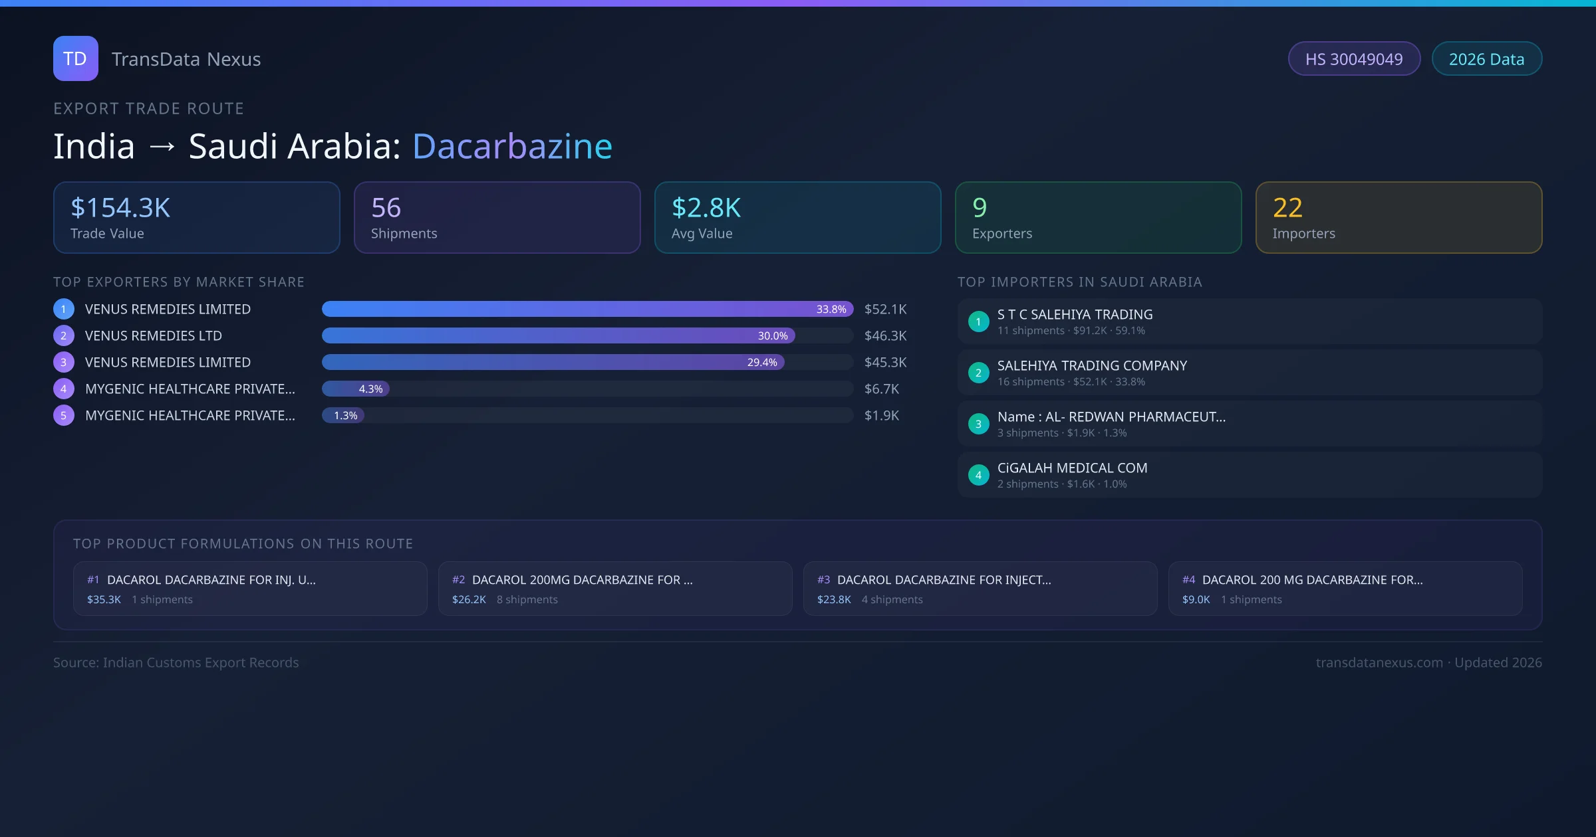Click rank 1 badge beside Venus Remedies Limited
The image size is (1596, 837).
64,309
